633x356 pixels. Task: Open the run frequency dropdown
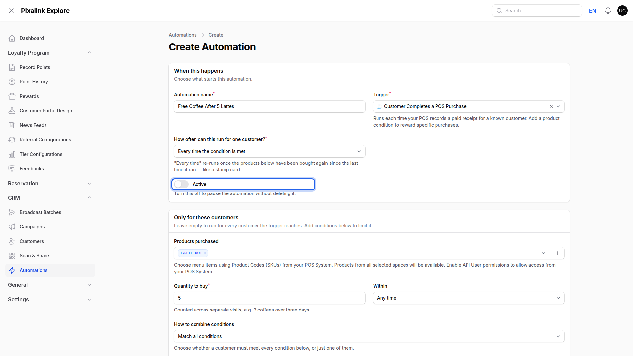click(x=269, y=151)
